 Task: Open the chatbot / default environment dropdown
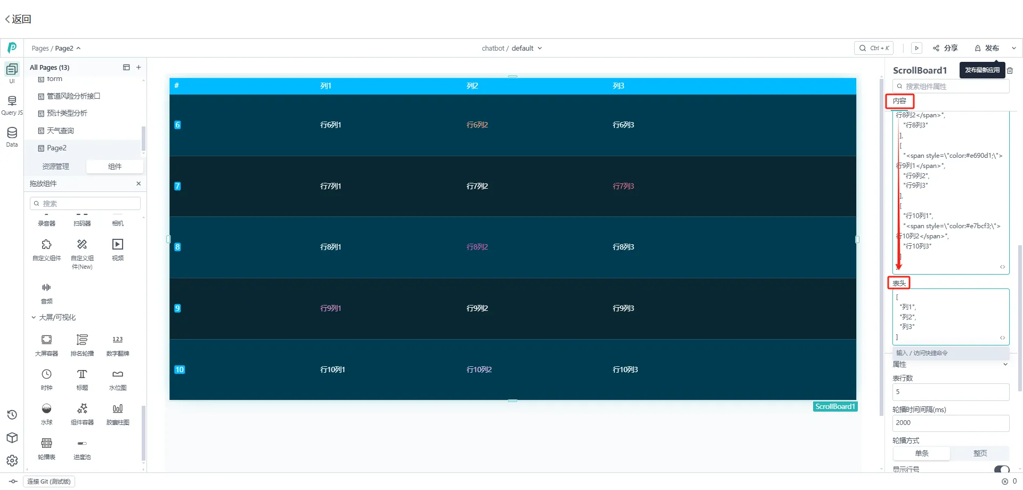coord(511,48)
